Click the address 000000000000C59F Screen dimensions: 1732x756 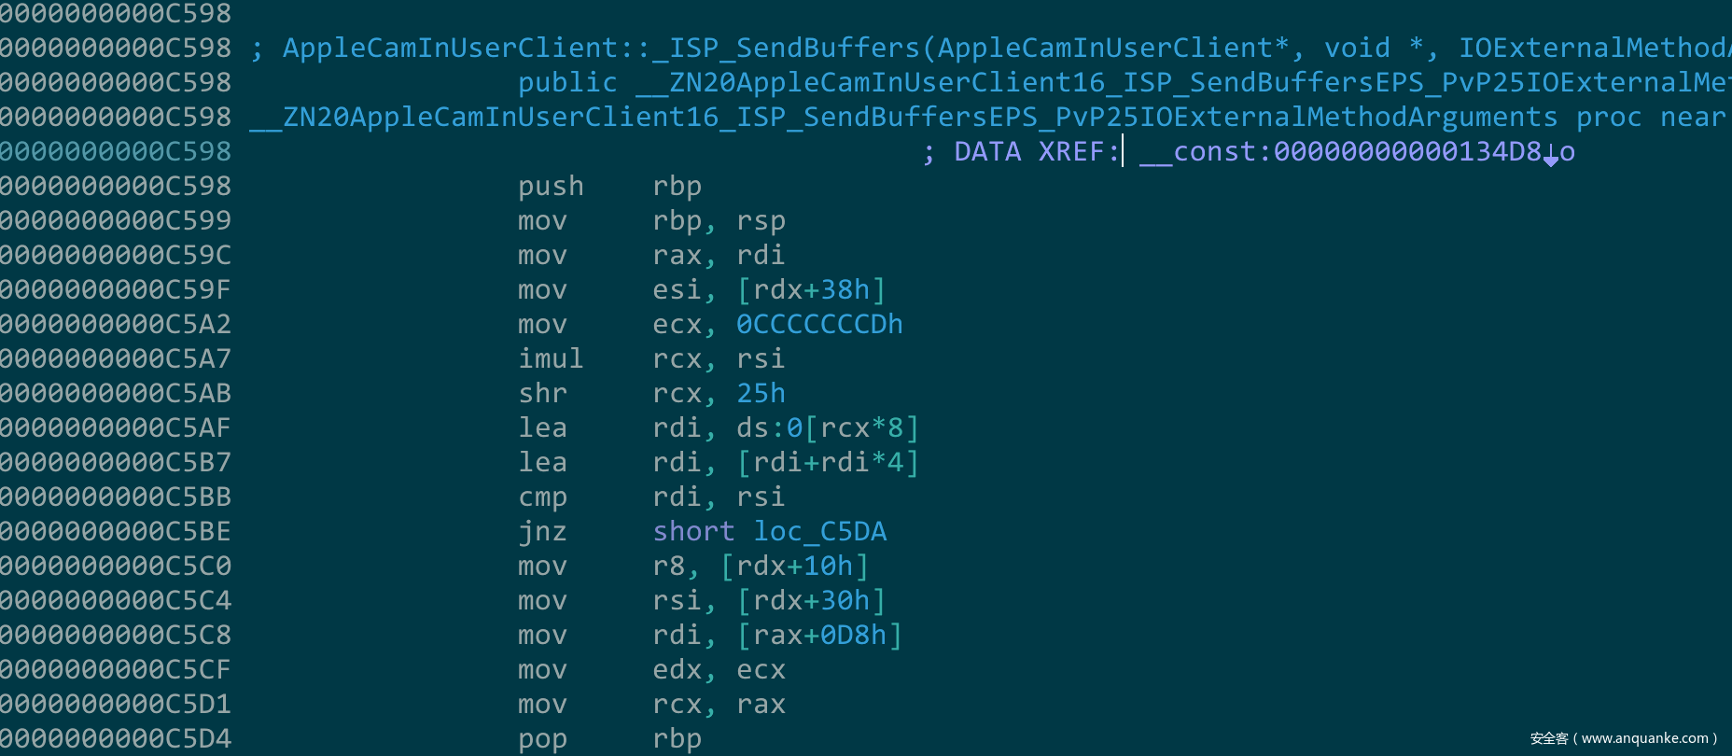click(116, 290)
